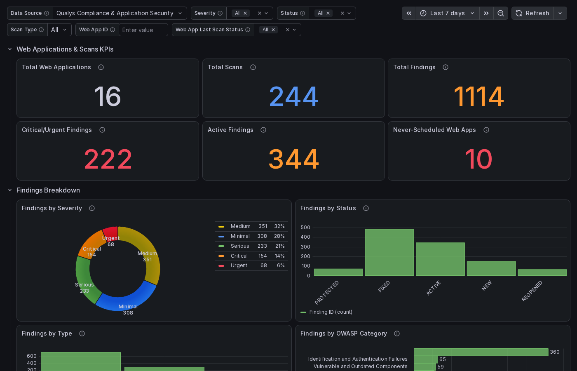Remove the All tag from Status filter
The height and width of the screenshot is (371, 577).
click(x=328, y=13)
